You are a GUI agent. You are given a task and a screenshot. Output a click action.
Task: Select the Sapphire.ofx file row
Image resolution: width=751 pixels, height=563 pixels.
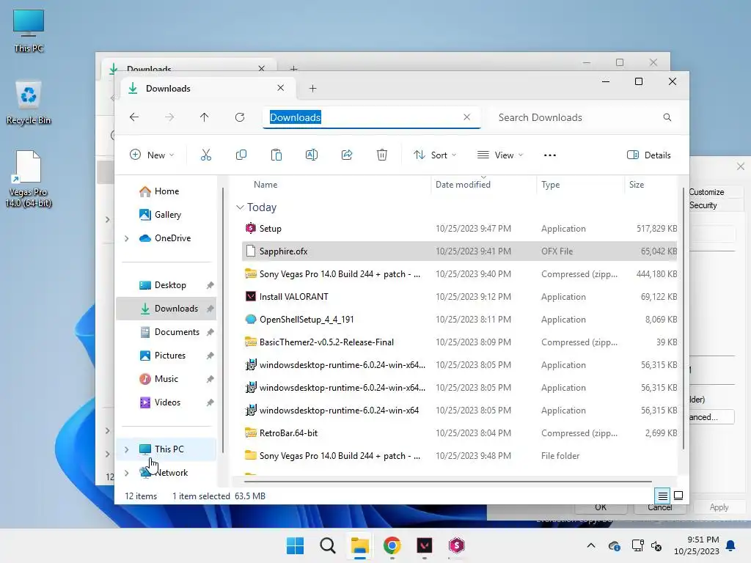pos(459,251)
